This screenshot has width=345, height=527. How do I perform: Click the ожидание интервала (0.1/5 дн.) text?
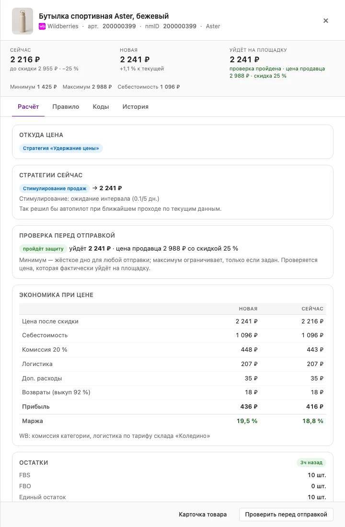point(115,199)
